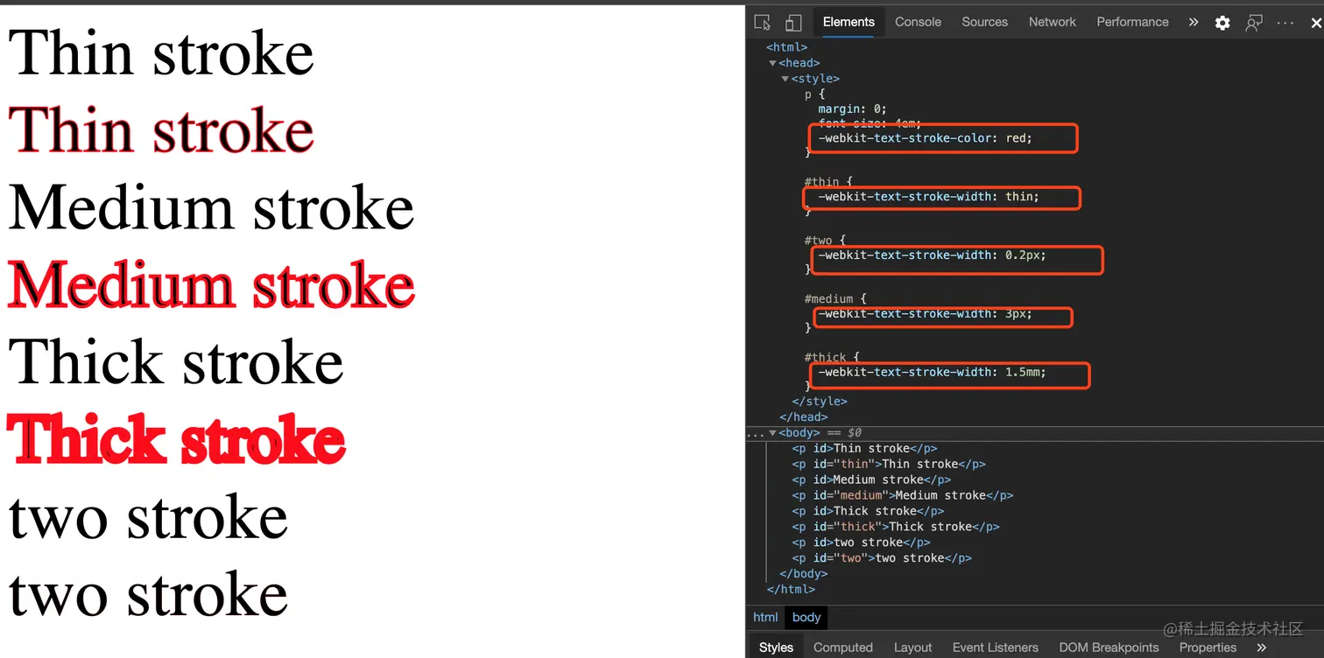Click the black Thin stroke page text

[x=161, y=52]
